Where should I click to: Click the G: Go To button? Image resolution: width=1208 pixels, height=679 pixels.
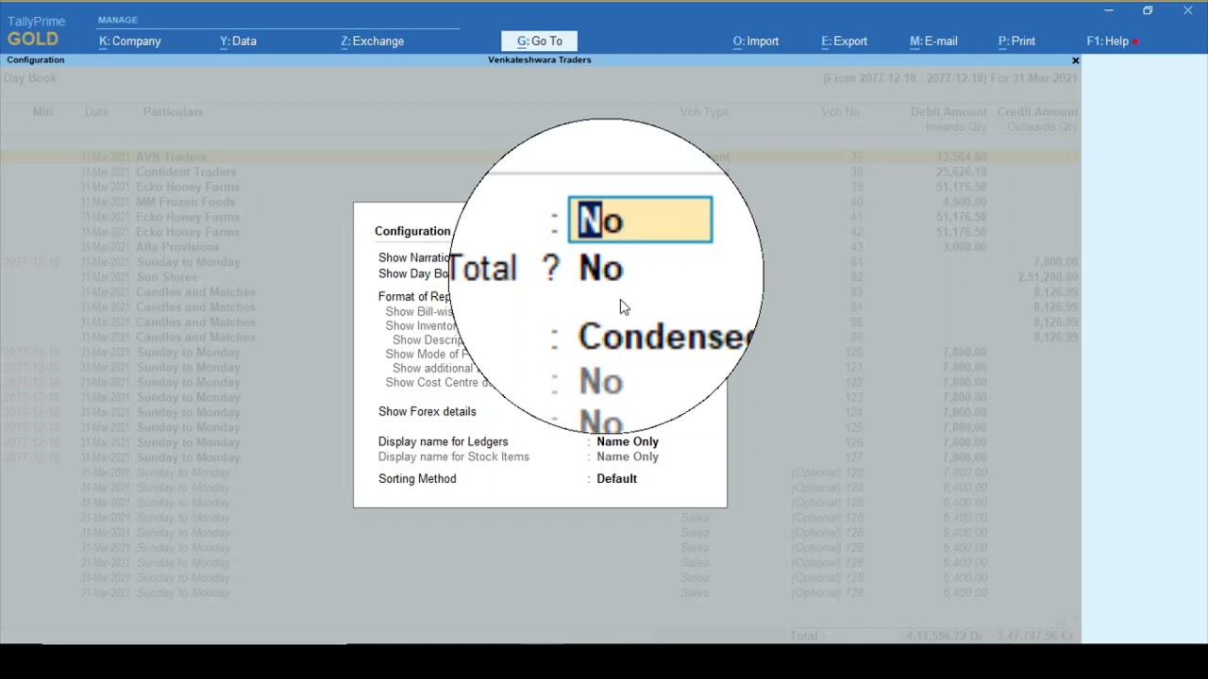539,41
